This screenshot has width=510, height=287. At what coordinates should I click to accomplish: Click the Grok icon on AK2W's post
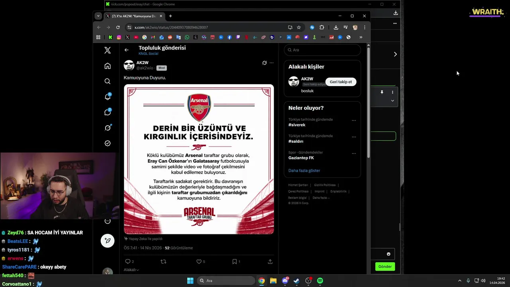[264, 63]
